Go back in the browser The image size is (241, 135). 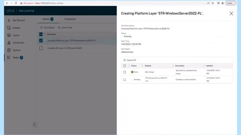pos(7,3)
